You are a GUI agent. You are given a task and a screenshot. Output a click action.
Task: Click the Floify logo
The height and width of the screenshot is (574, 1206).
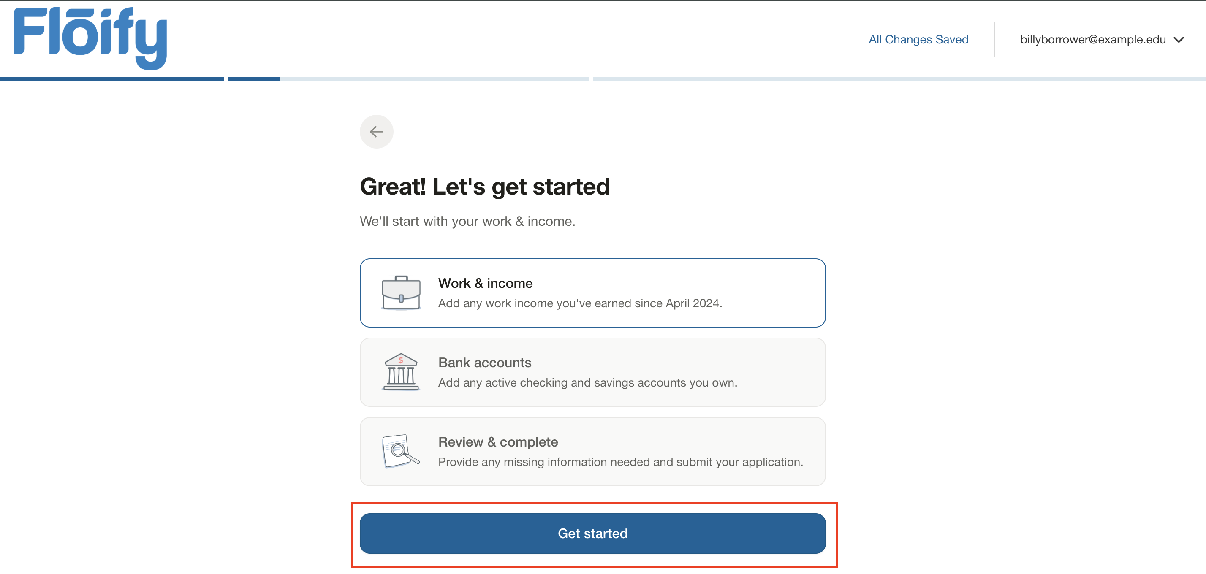coord(90,38)
